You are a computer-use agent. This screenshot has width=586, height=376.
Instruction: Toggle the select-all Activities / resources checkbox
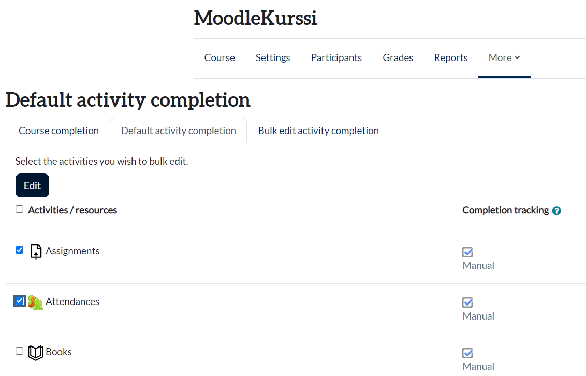[x=20, y=209]
